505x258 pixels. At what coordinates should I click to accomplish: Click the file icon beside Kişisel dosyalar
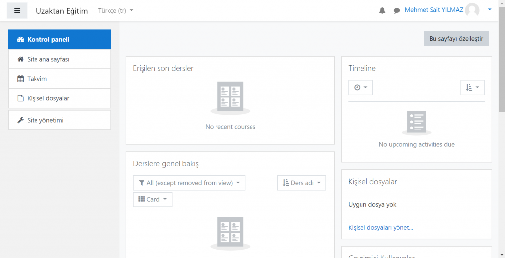click(21, 98)
